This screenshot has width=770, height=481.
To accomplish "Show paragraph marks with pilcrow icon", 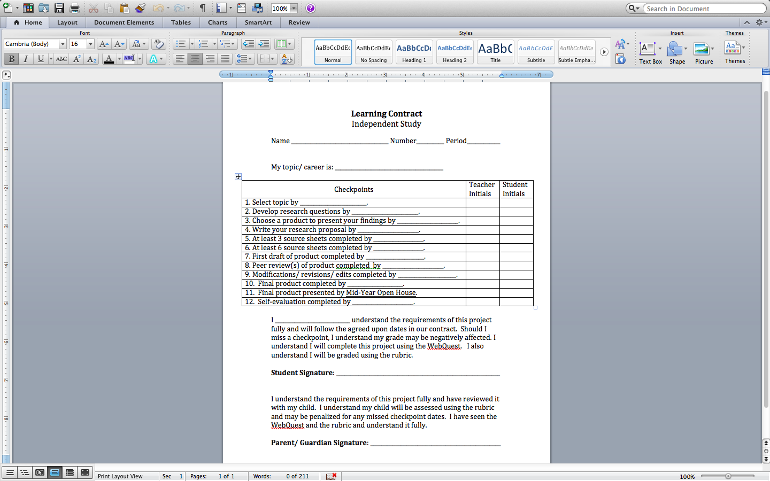I will point(203,8).
